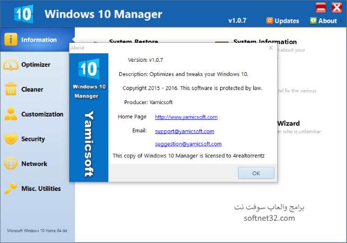
Task: Click the 'licensed to 4realtorrentz' line
Action: pyautogui.click(x=189, y=156)
